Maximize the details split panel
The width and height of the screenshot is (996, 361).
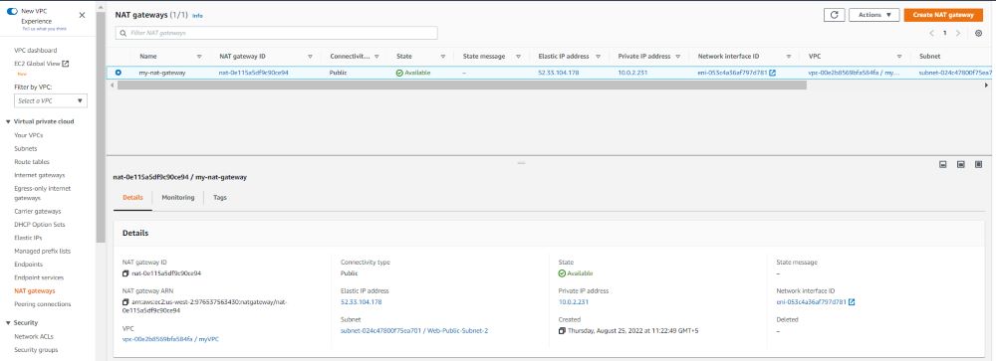pos(978,164)
